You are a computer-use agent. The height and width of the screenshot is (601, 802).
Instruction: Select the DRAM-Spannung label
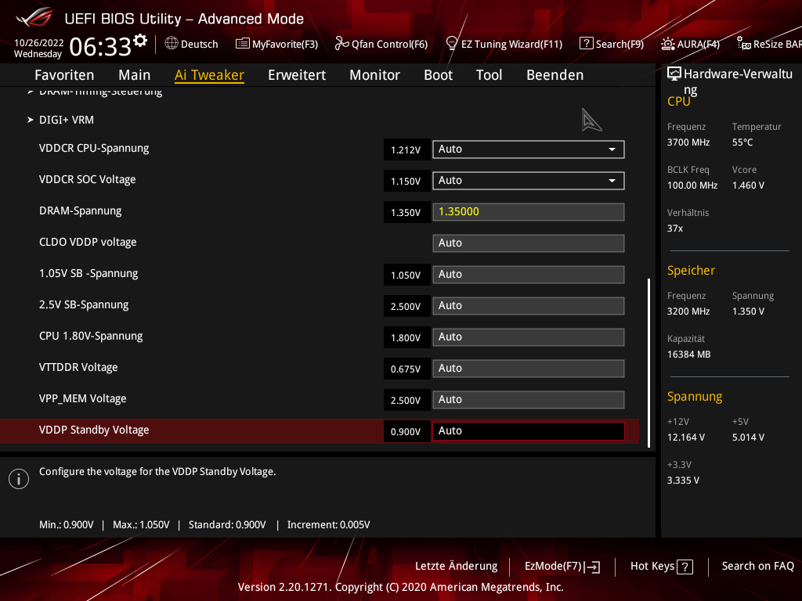pos(81,211)
